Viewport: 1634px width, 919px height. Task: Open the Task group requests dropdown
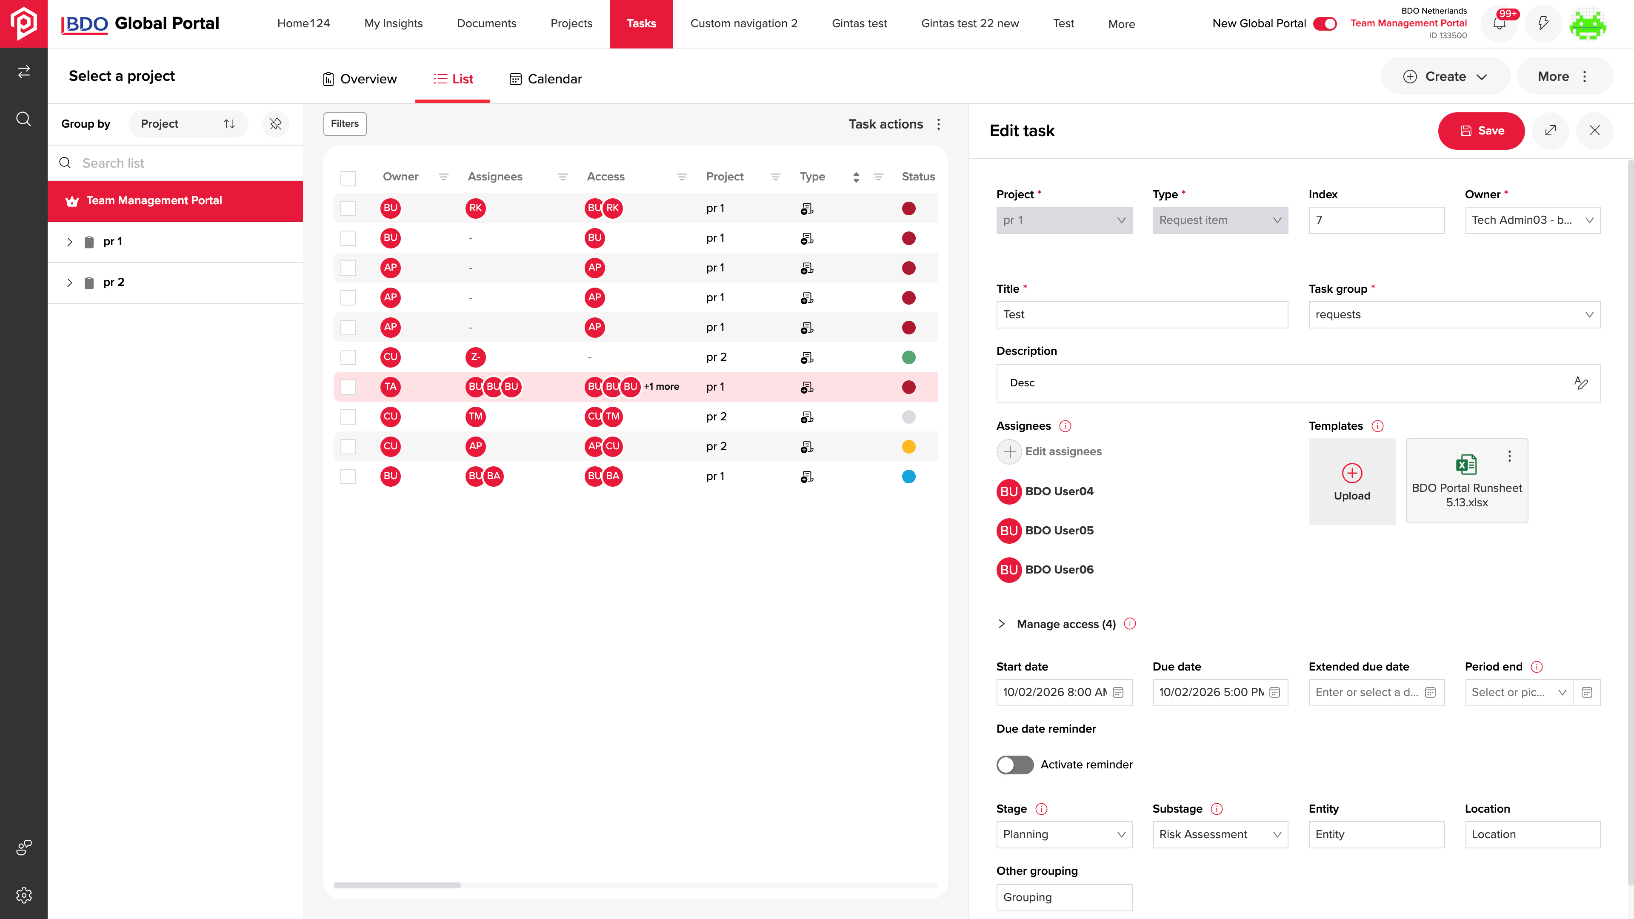(x=1454, y=314)
